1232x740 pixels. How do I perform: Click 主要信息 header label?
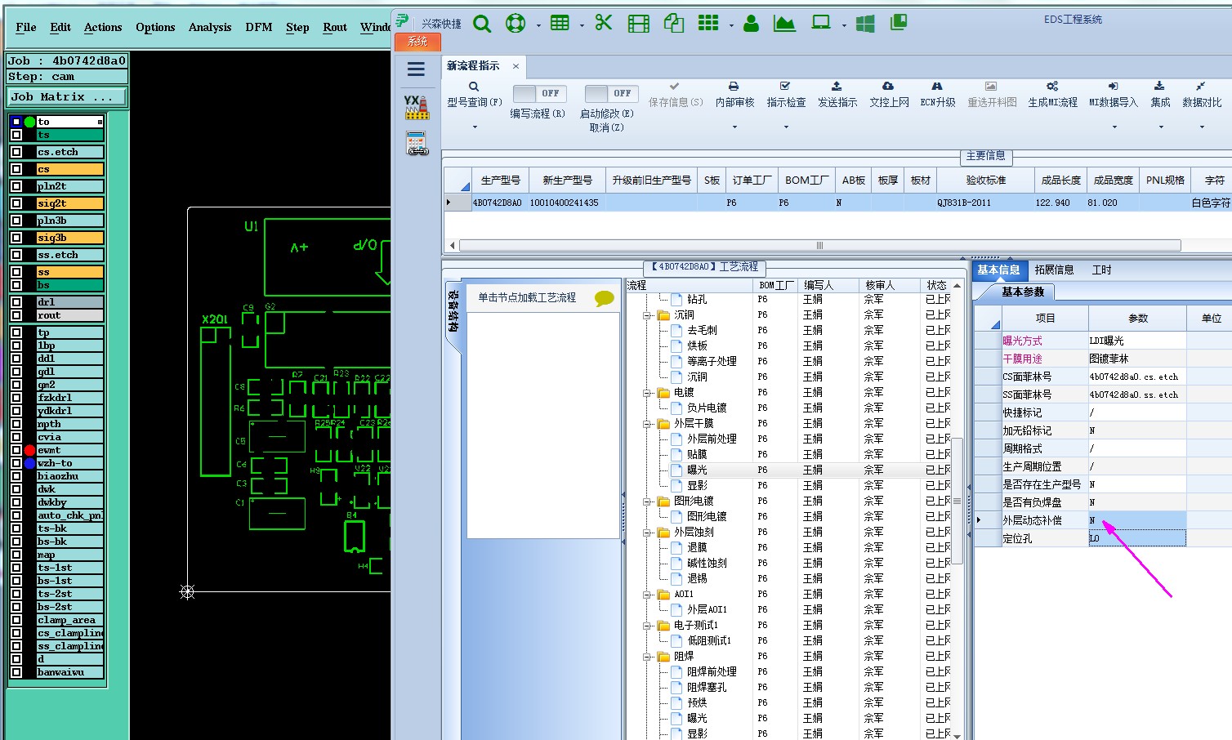pyautogui.click(x=985, y=155)
